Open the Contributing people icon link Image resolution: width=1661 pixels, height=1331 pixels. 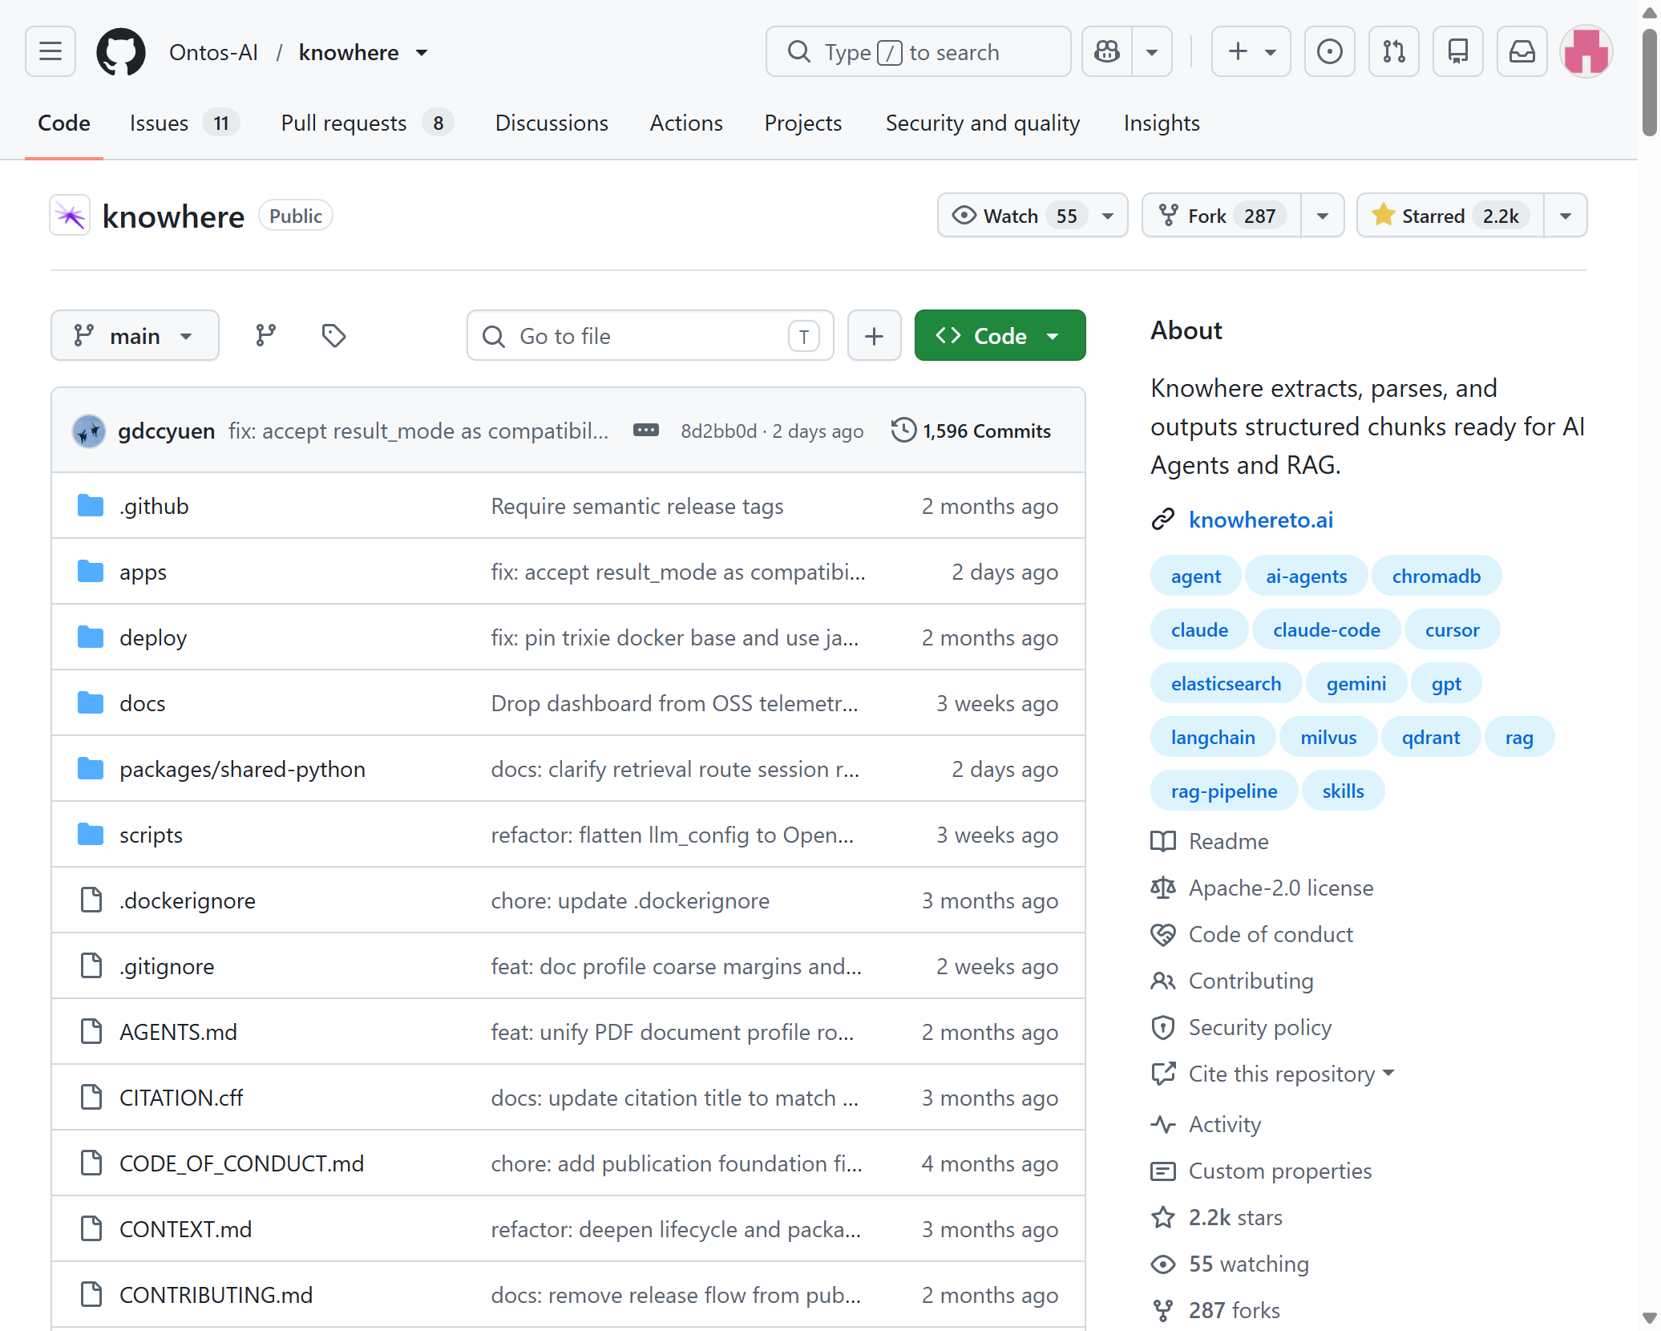click(1163, 981)
